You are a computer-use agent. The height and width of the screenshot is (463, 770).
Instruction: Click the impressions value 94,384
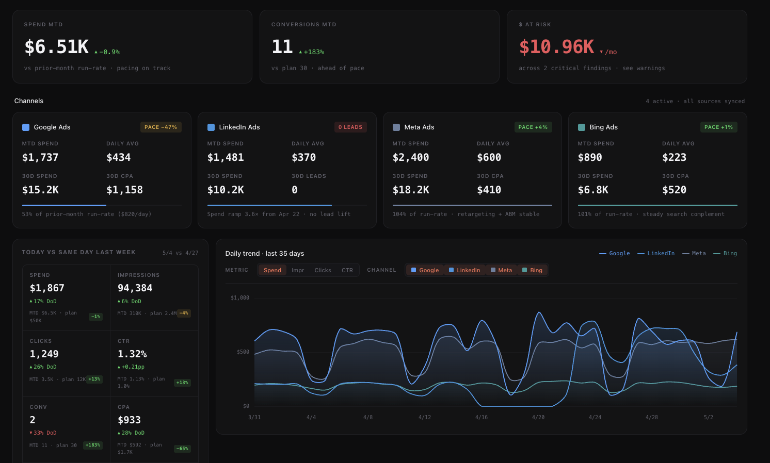pyautogui.click(x=135, y=288)
